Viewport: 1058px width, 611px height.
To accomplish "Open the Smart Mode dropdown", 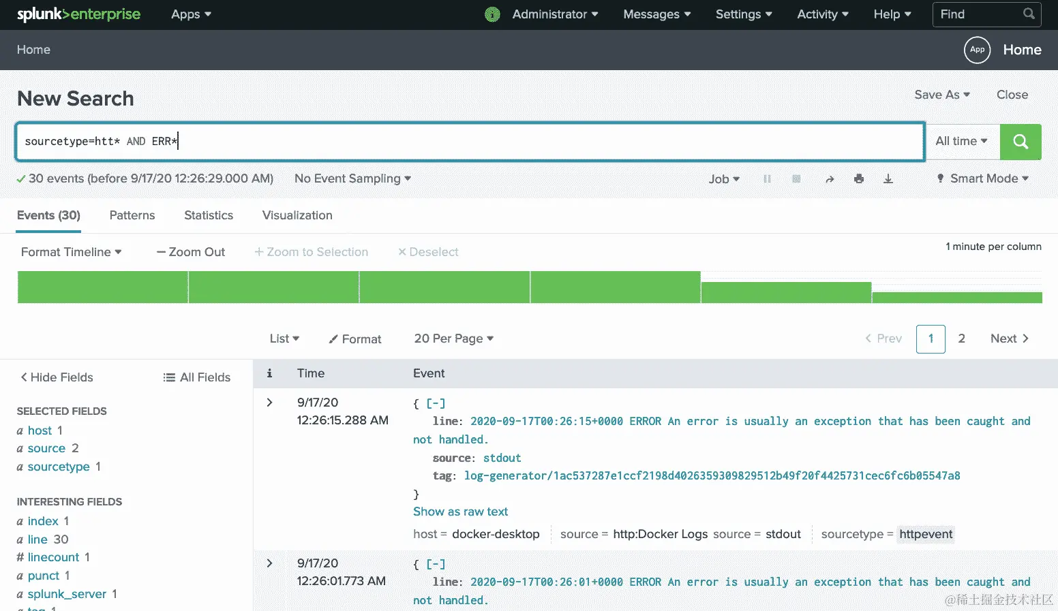I will click(x=982, y=178).
